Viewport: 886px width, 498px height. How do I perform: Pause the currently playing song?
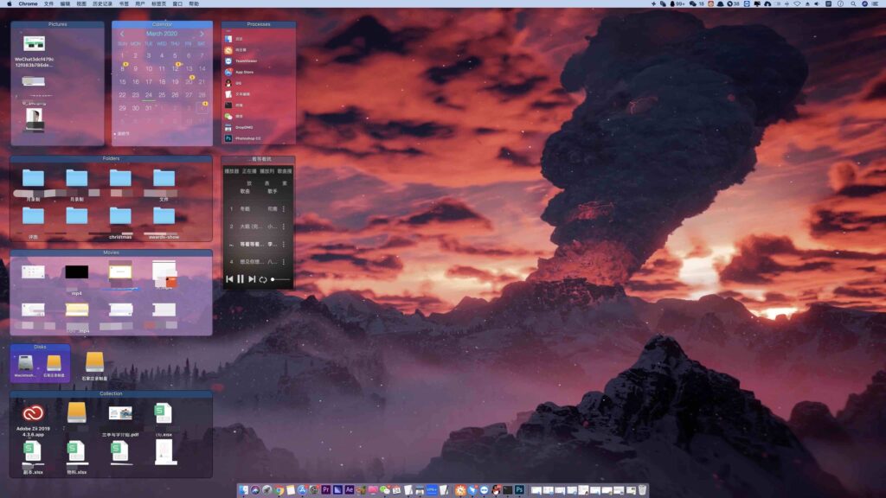(x=240, y=278)
